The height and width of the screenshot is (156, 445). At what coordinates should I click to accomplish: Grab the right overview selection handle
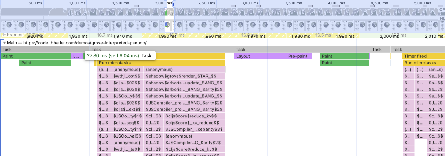pyautogui.click(x=174, y=4)
